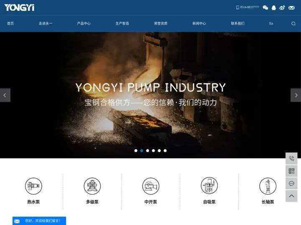
Task: Show the QR code from side toolbar
Action: (291, 171)
